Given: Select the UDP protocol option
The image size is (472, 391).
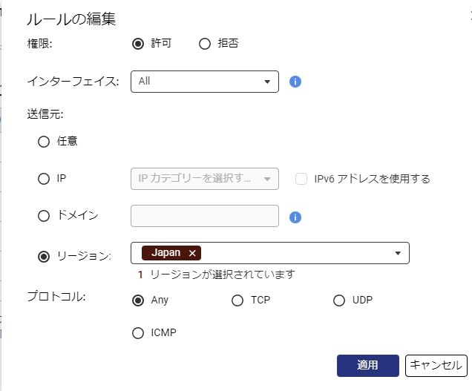Looking at the screenshot, I should tap(339, 300).
